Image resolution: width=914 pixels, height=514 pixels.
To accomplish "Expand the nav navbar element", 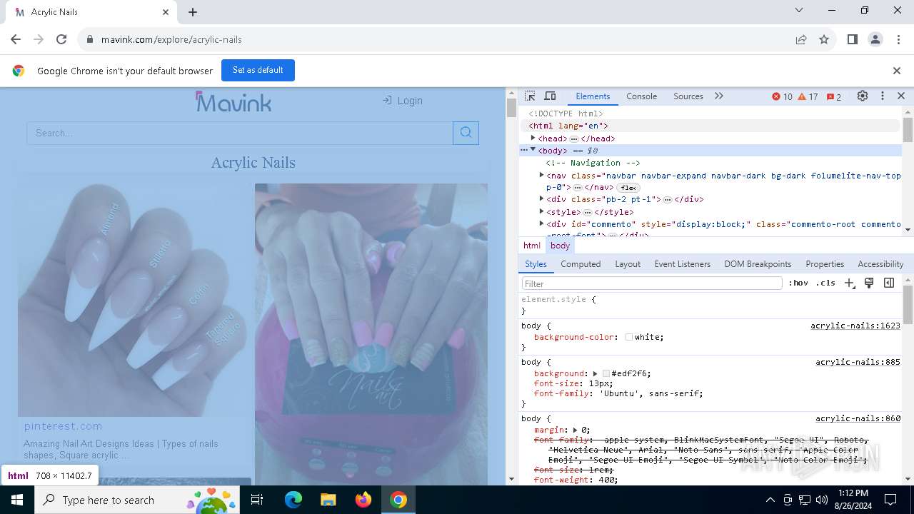I will [x=541, y=175].
